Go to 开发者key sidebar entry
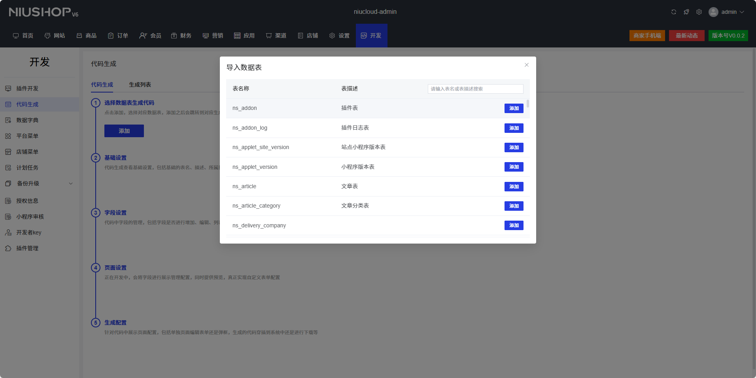The width and height of the screenshot is (756, 378). click(28, 232)
